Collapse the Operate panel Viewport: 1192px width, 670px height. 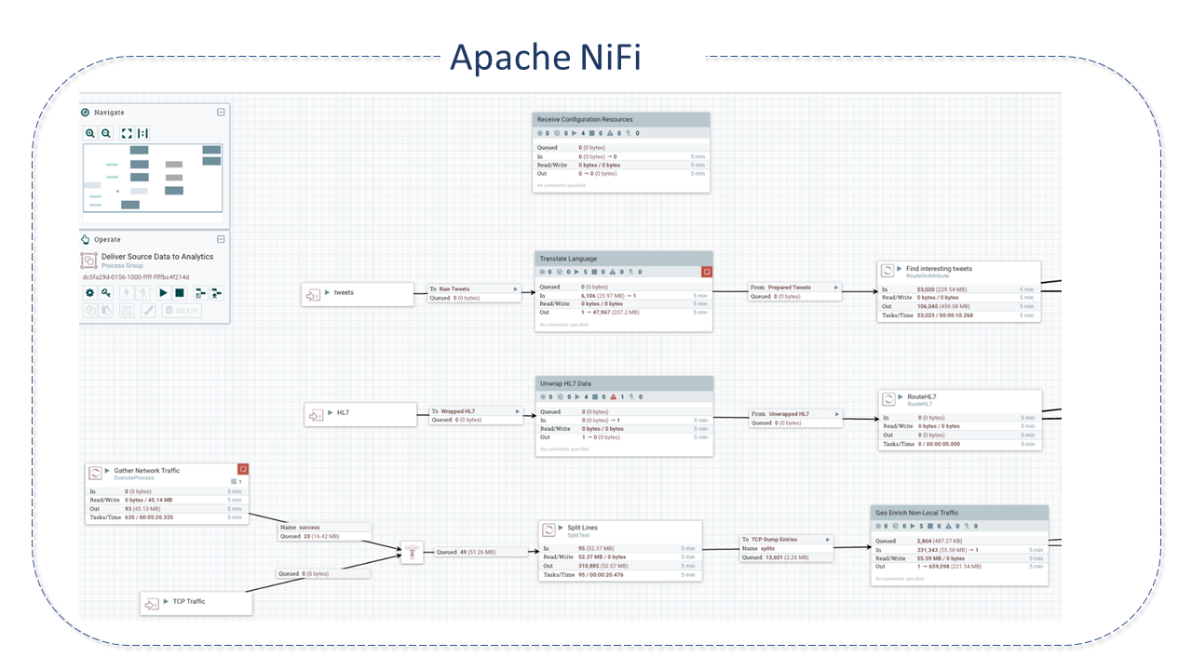coord(221,239)
